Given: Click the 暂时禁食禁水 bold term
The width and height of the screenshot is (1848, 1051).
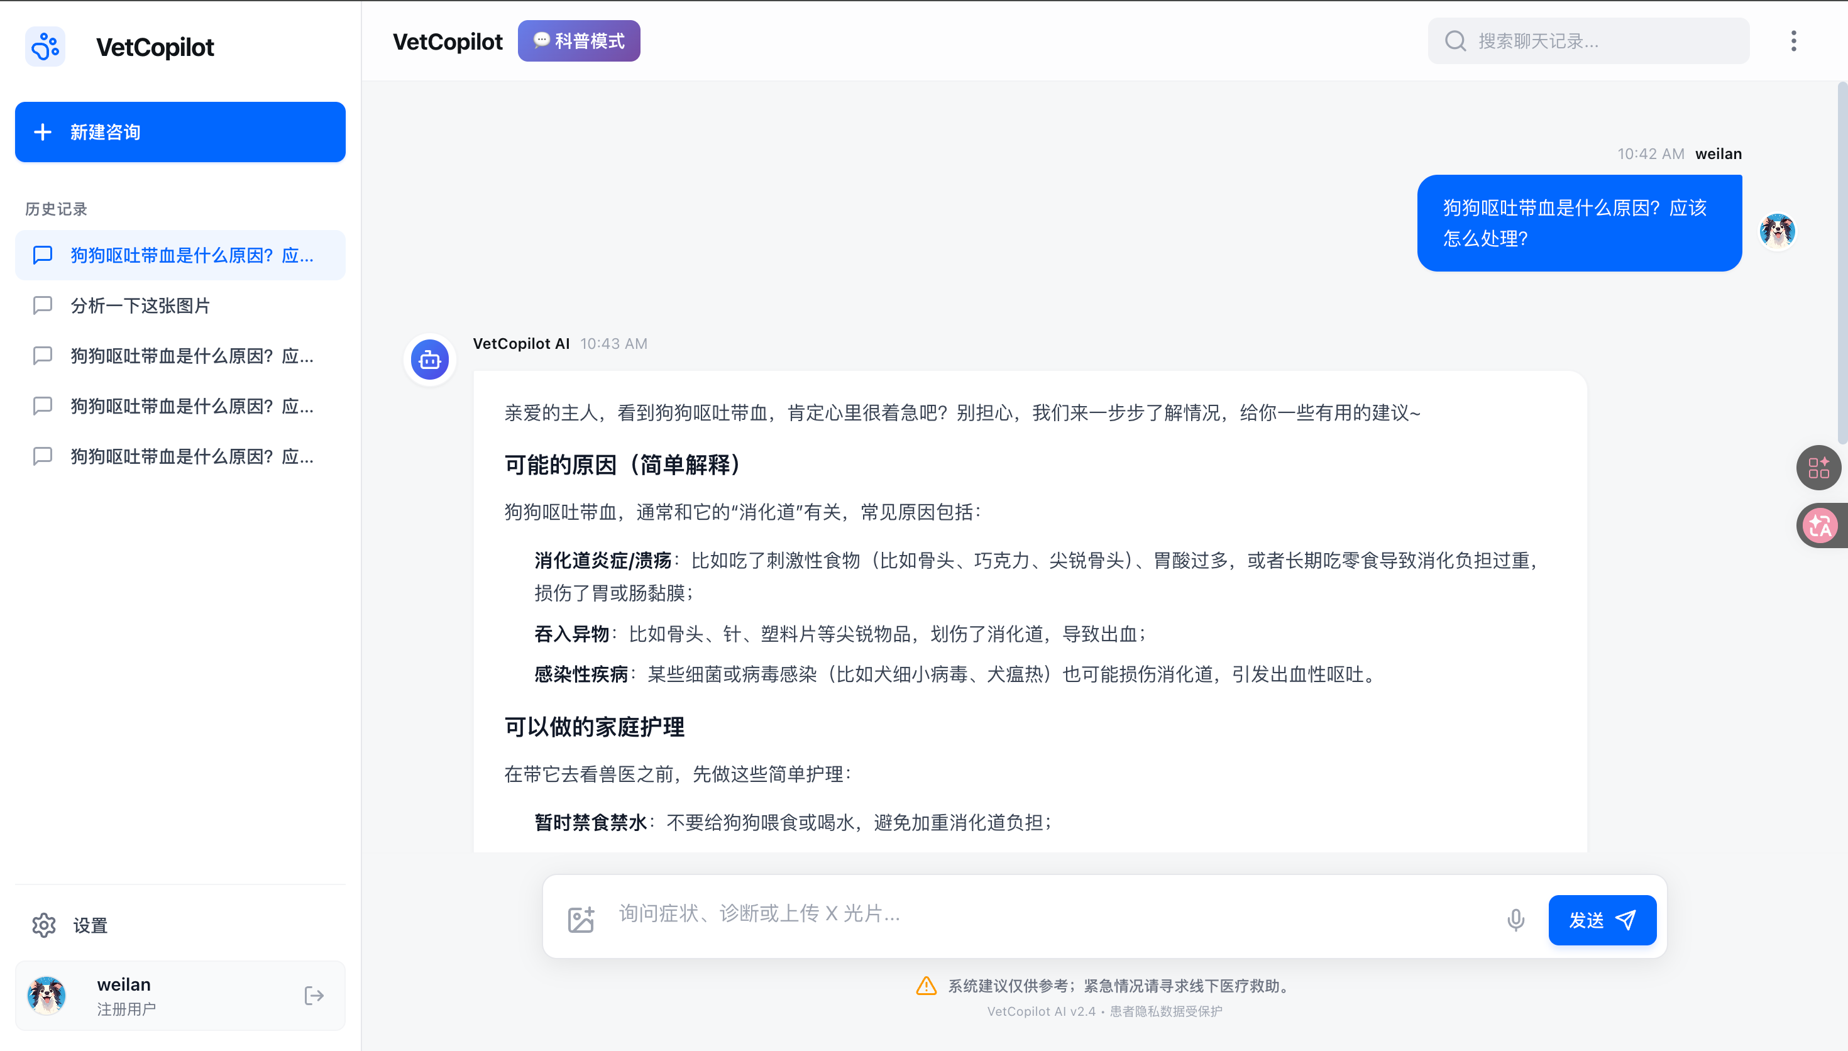Looking at the screenshot, I should tap(590, 822).
